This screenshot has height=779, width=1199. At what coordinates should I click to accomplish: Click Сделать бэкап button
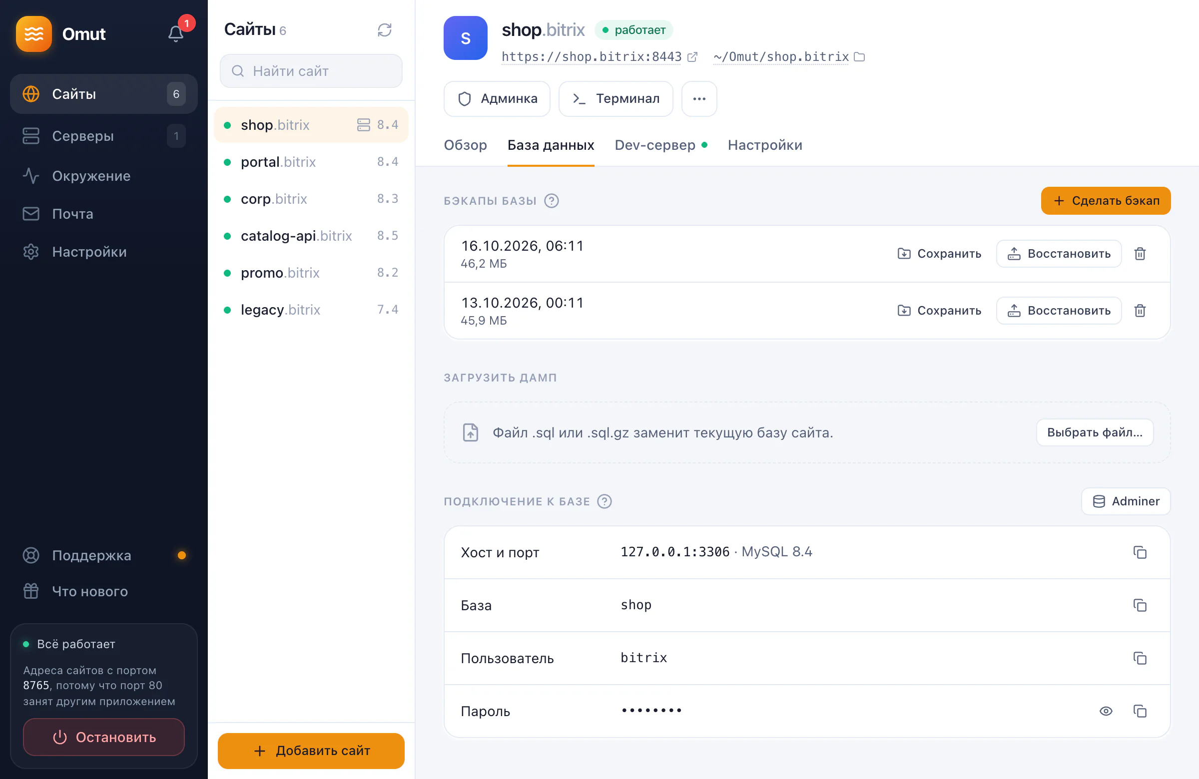(x=1106, y=201)
